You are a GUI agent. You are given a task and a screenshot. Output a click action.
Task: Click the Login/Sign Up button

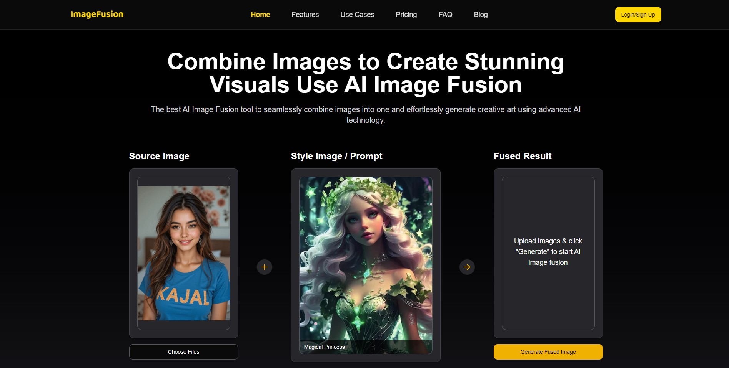point(638,15)
